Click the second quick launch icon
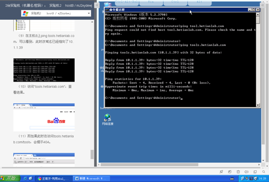The height and width of the screenshot is (182, 269). click(31, 179)
